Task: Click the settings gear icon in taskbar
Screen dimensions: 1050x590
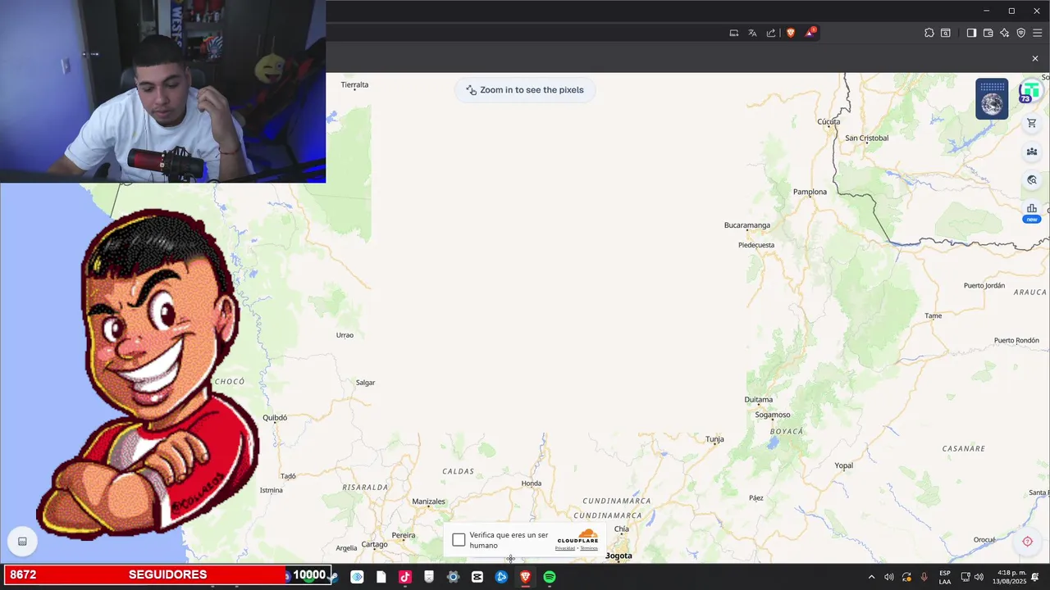Action: (x=453, y=577)
